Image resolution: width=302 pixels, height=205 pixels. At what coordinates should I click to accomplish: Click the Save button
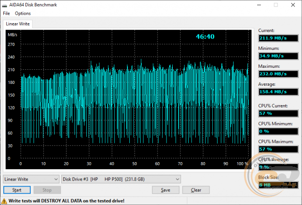coord(166,190)
